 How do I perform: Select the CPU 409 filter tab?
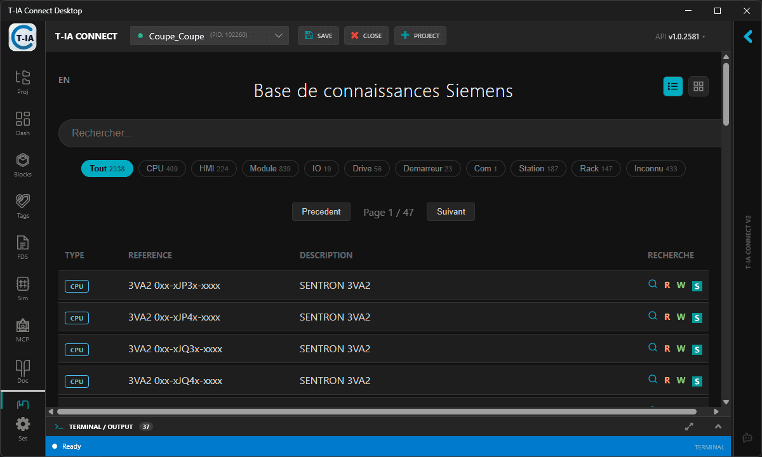[x=162, y=168]
